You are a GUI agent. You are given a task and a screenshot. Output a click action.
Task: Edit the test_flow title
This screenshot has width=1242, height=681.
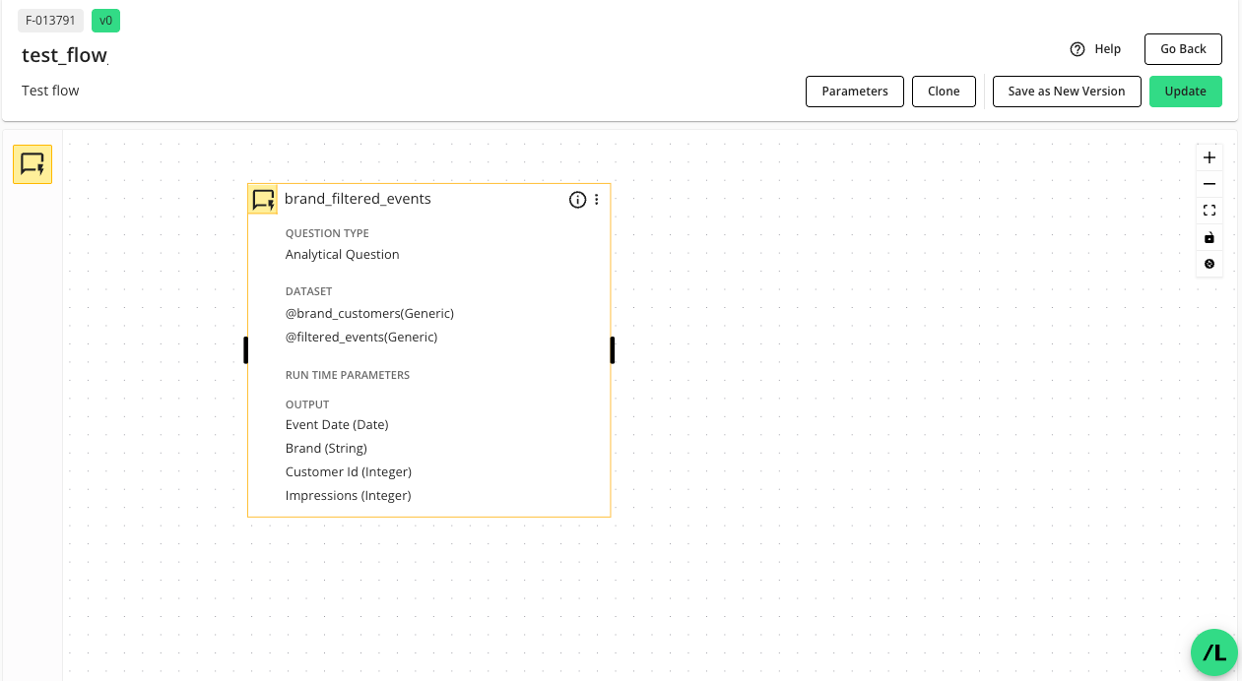[63, 55]
